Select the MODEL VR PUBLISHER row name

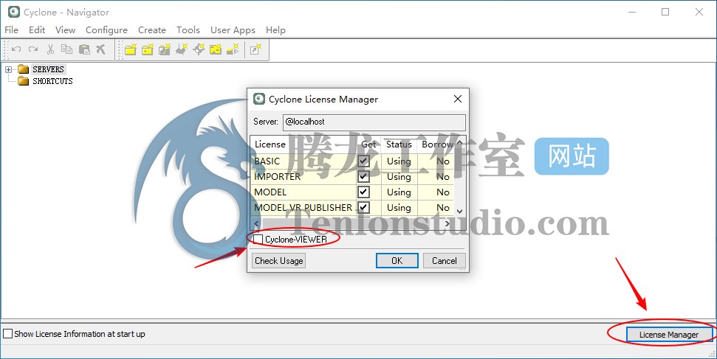(x=303, y=208)
